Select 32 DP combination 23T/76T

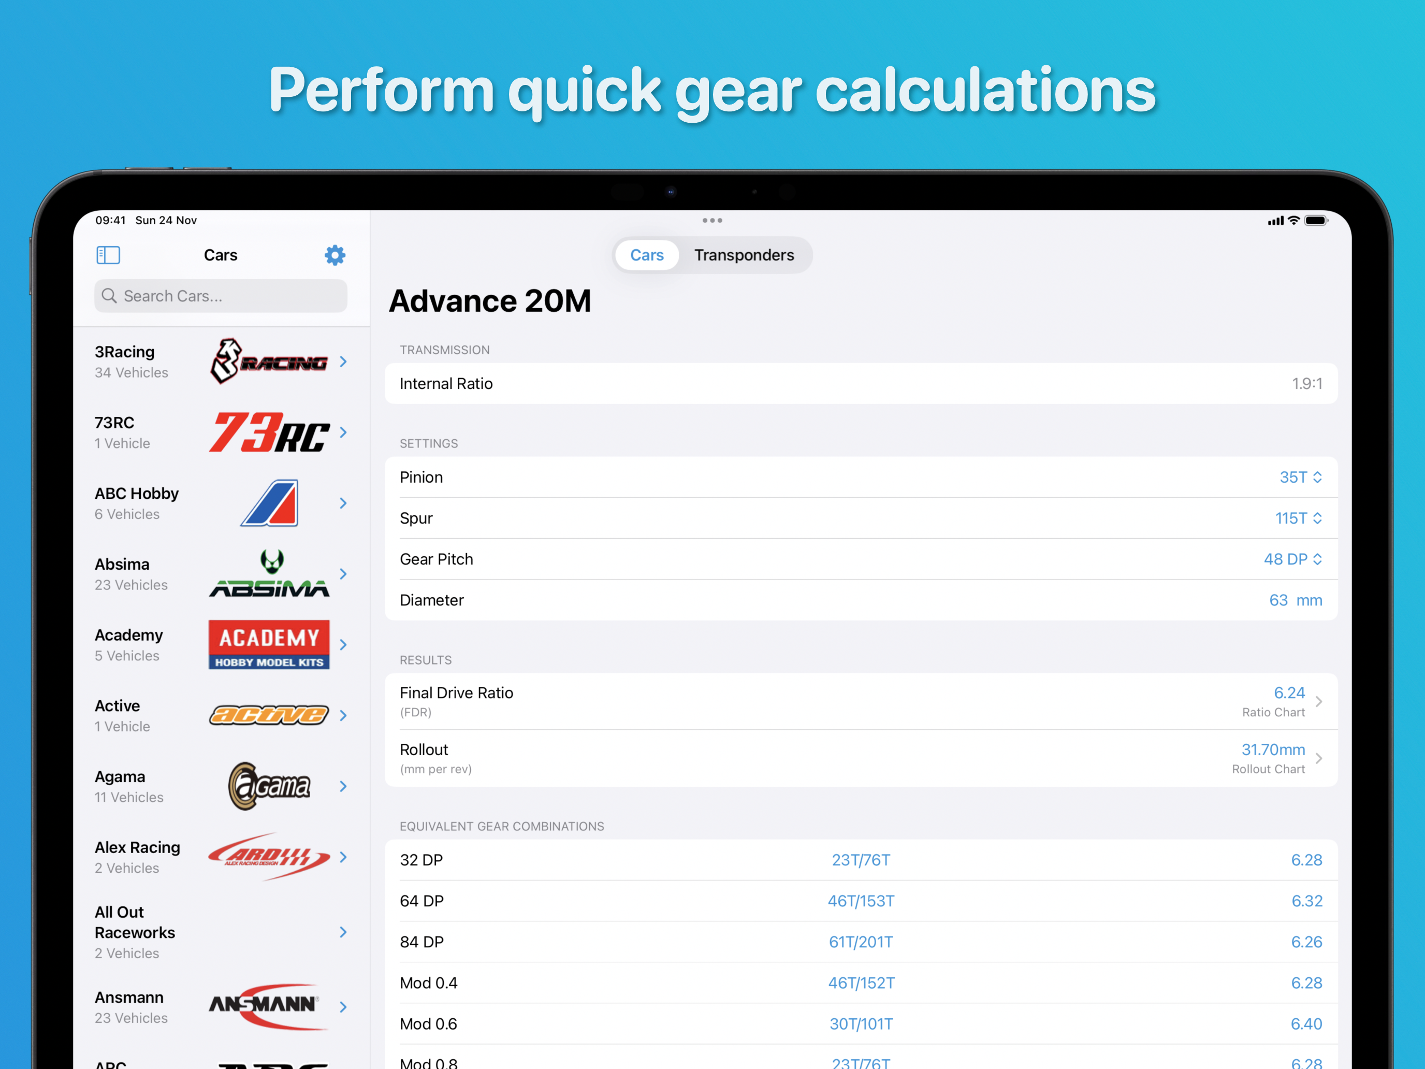click(861, 860)
